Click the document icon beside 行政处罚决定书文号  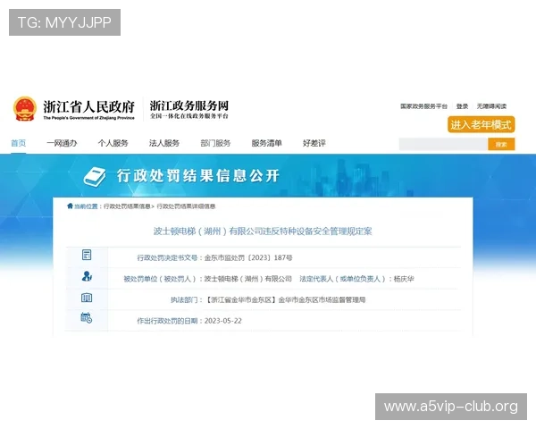pyautogui.click(x=87, y=255)
